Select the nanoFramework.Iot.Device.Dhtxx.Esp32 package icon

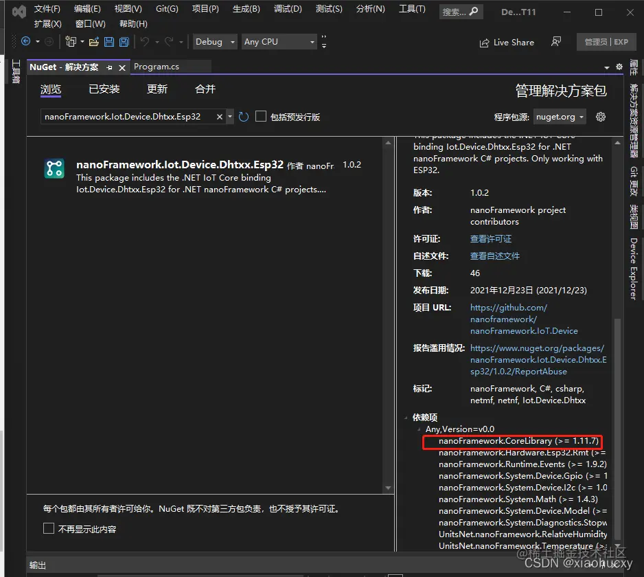coord(54,168)
